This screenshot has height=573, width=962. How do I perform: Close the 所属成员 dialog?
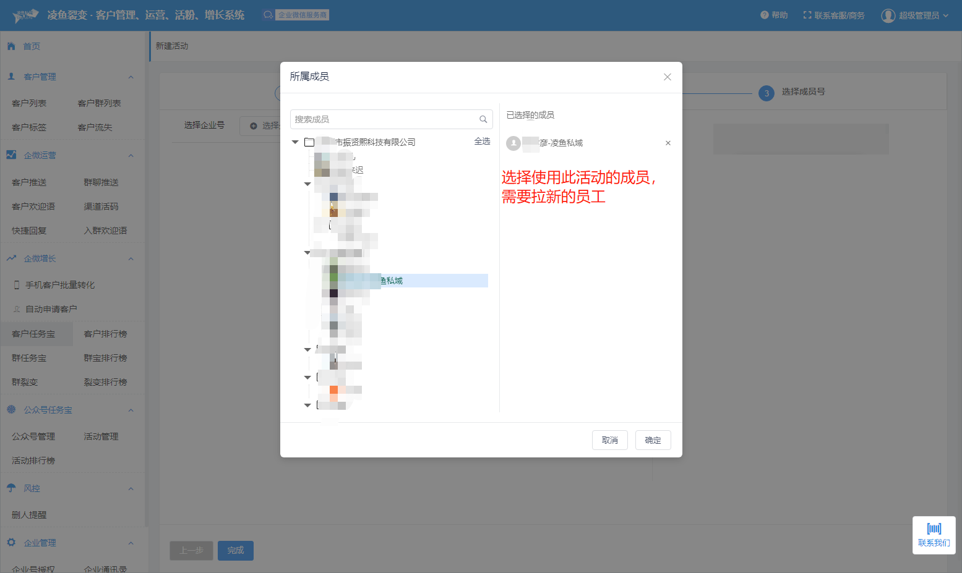coord(667,77)
